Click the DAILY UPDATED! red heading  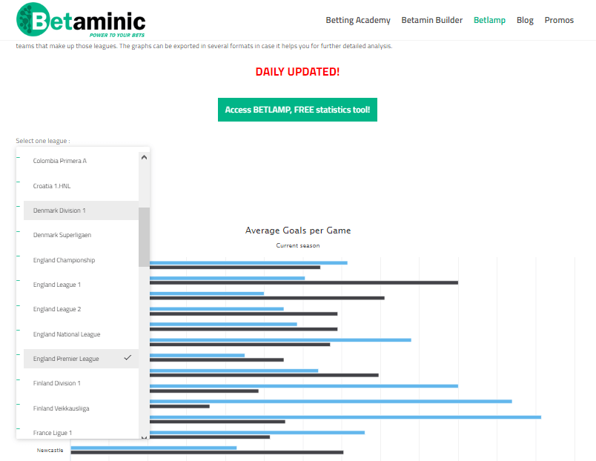297,72
